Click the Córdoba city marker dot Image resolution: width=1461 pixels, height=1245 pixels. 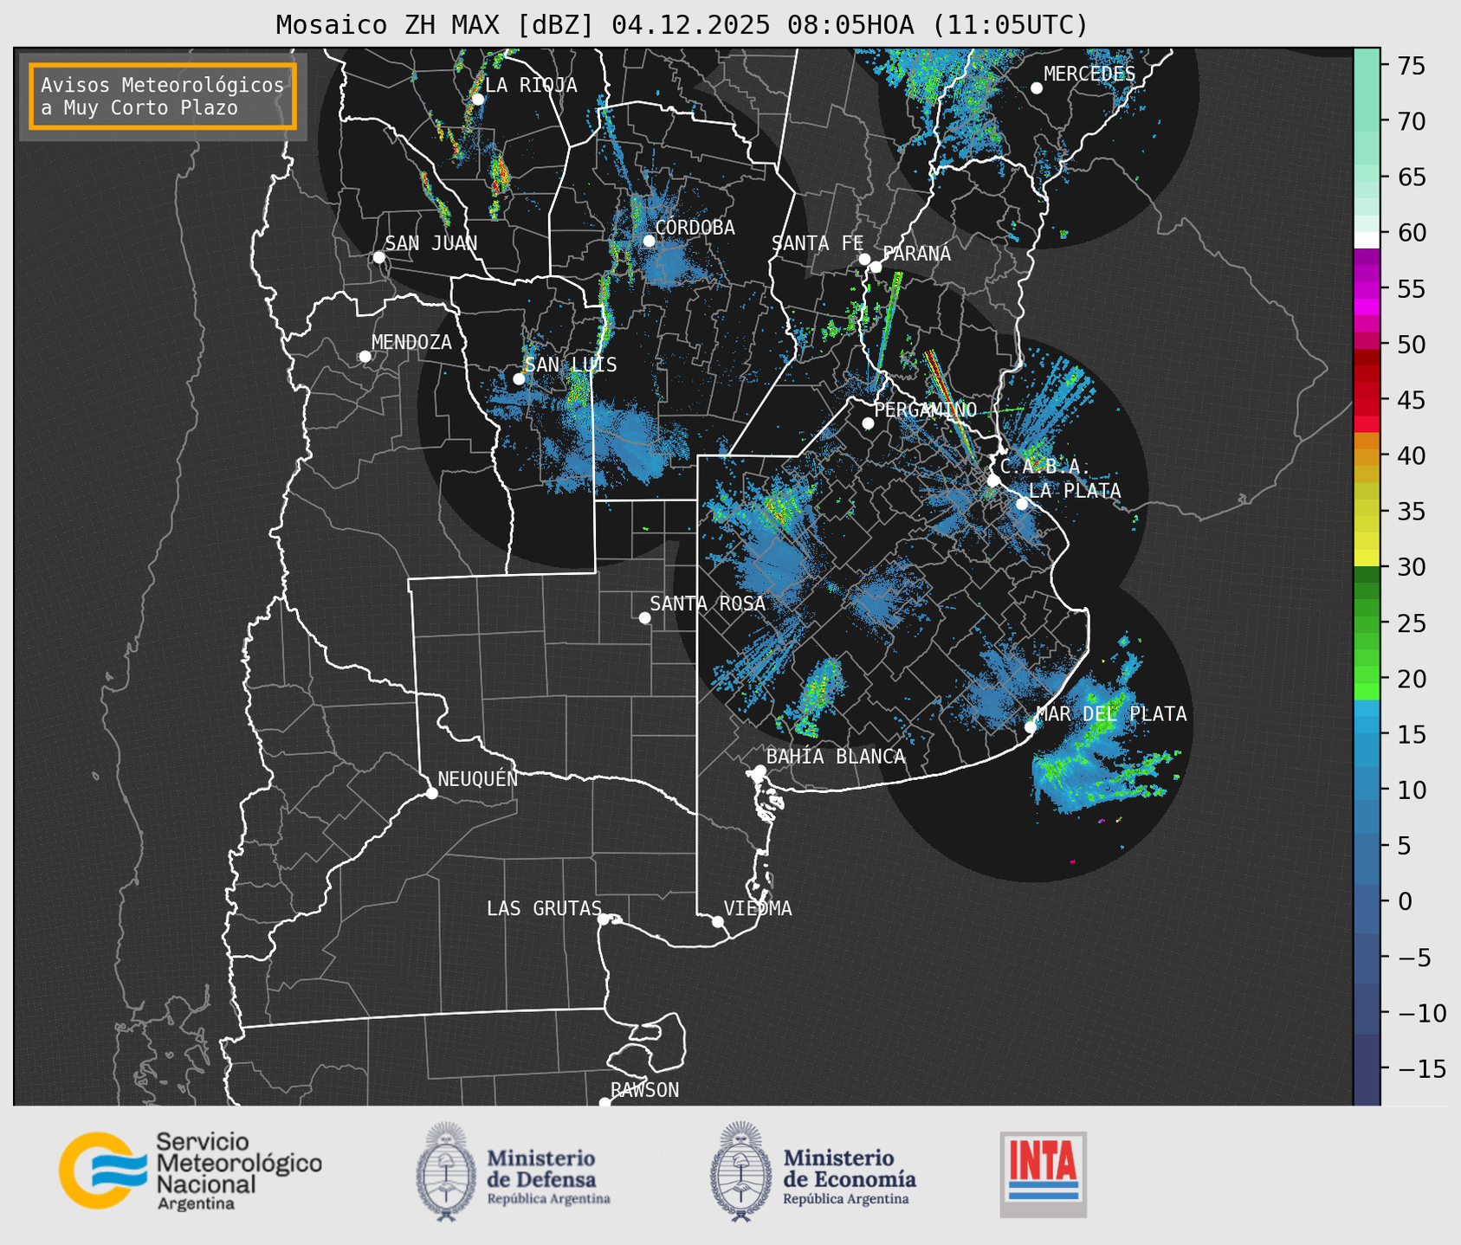pos(649,241)
